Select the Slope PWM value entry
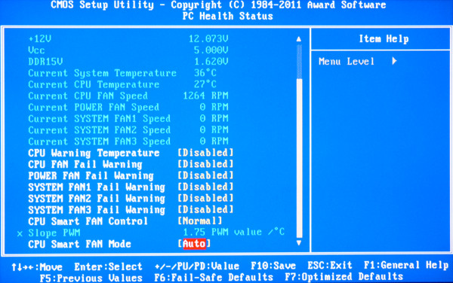 coord(234,232)
